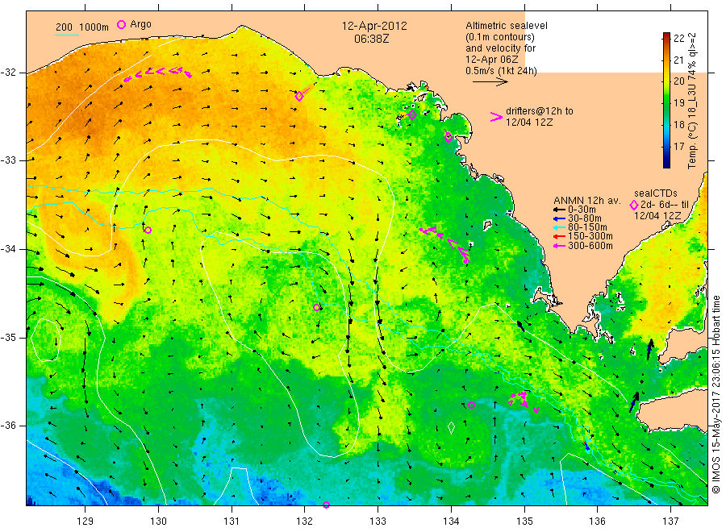Click the '300-600m' depth range label
This screenshot has height=532, width=726.
590,246
